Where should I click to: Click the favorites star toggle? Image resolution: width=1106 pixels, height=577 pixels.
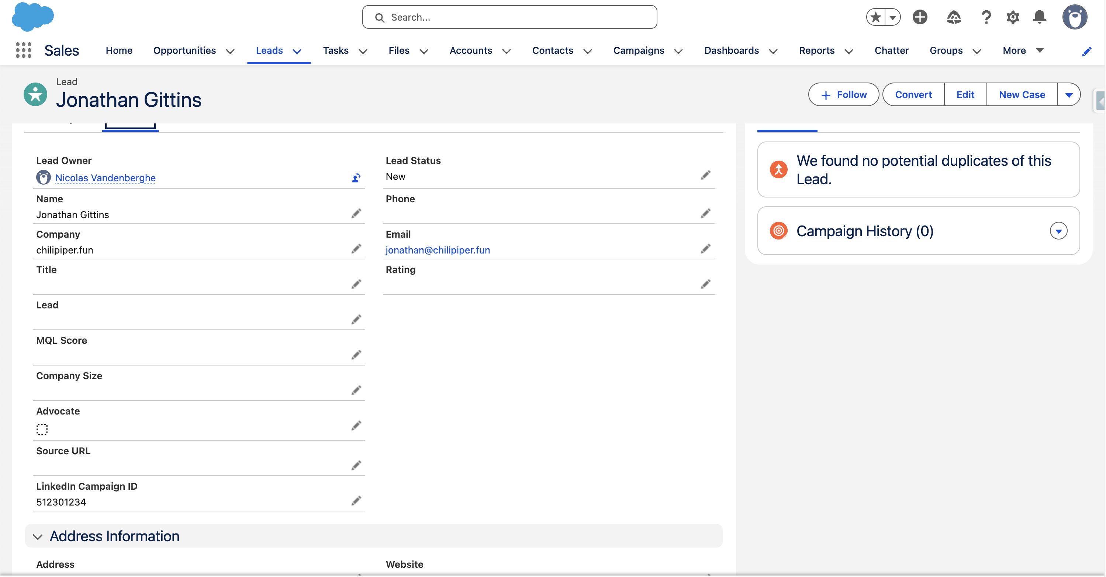tap(875, 17)
